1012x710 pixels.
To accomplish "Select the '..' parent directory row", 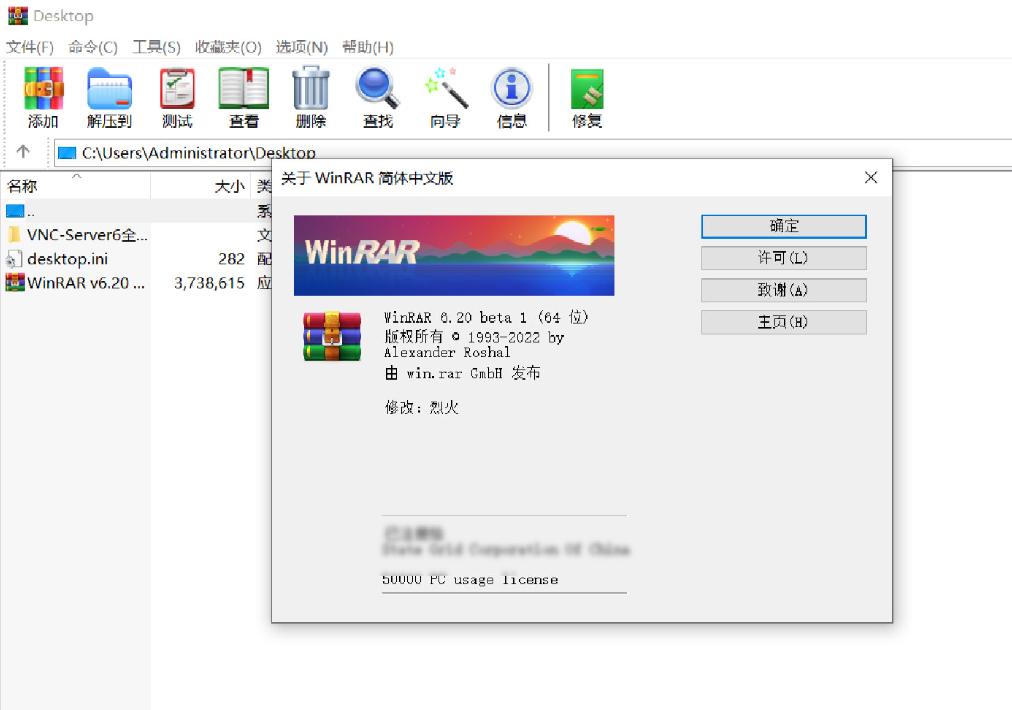I will (x=136, y=212).
